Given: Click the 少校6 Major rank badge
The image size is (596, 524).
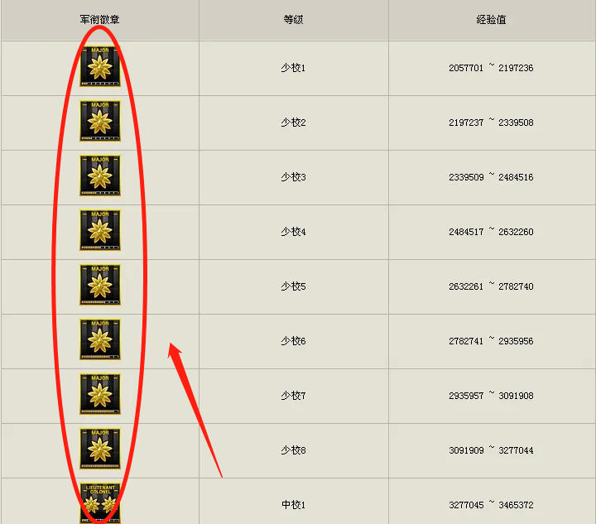Looking at the screenshot, I should point(100,339).
